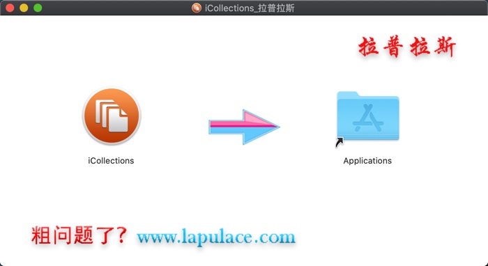Click the window title iCollections_拉普拉斯
Viewport: 488px width, 266px height.
coord(250,8)
